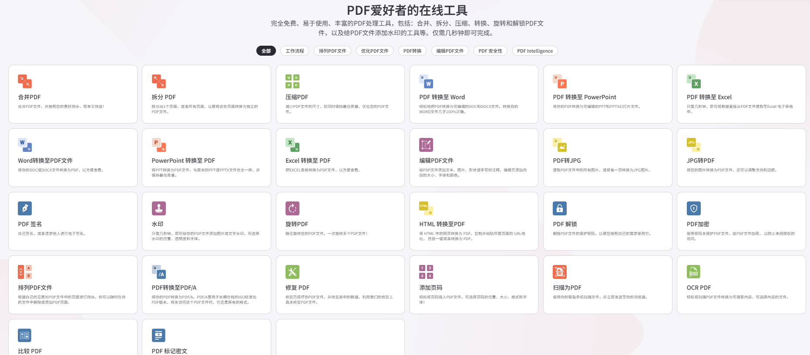The width and height of the screenshot is (810, 355).
Task: Open the 扫描为PDF tool card
Action: [x=608, y=285]
